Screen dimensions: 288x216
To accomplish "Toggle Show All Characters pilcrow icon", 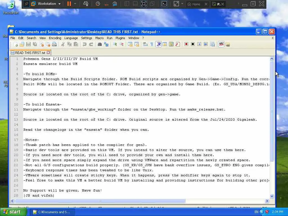I will (x=152, y=44).
